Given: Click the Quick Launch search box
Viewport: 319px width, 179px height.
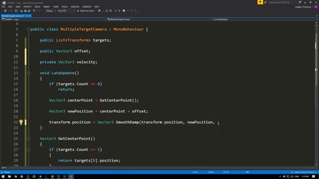Looking at the screenshot, I should (x=283, y=2).
